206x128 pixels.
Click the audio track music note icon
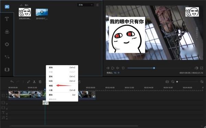click(x=3, y=117)
